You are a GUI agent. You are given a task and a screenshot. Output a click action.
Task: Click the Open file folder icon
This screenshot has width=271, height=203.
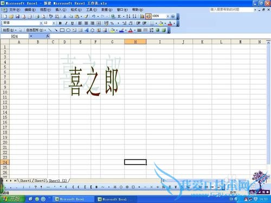click(11, 16)
